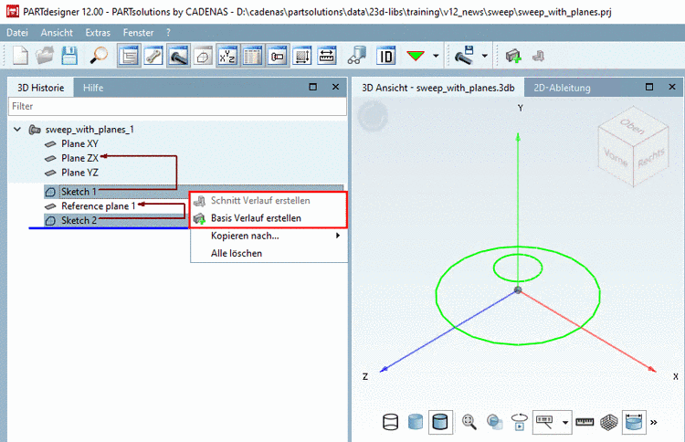
Task: Click the ruler measure icon in 3D view
Action: pyautogui.click(x=585, y=422)
